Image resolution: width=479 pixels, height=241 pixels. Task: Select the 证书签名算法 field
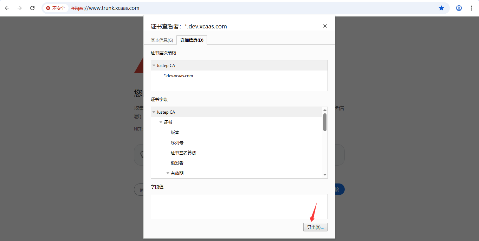183,153
